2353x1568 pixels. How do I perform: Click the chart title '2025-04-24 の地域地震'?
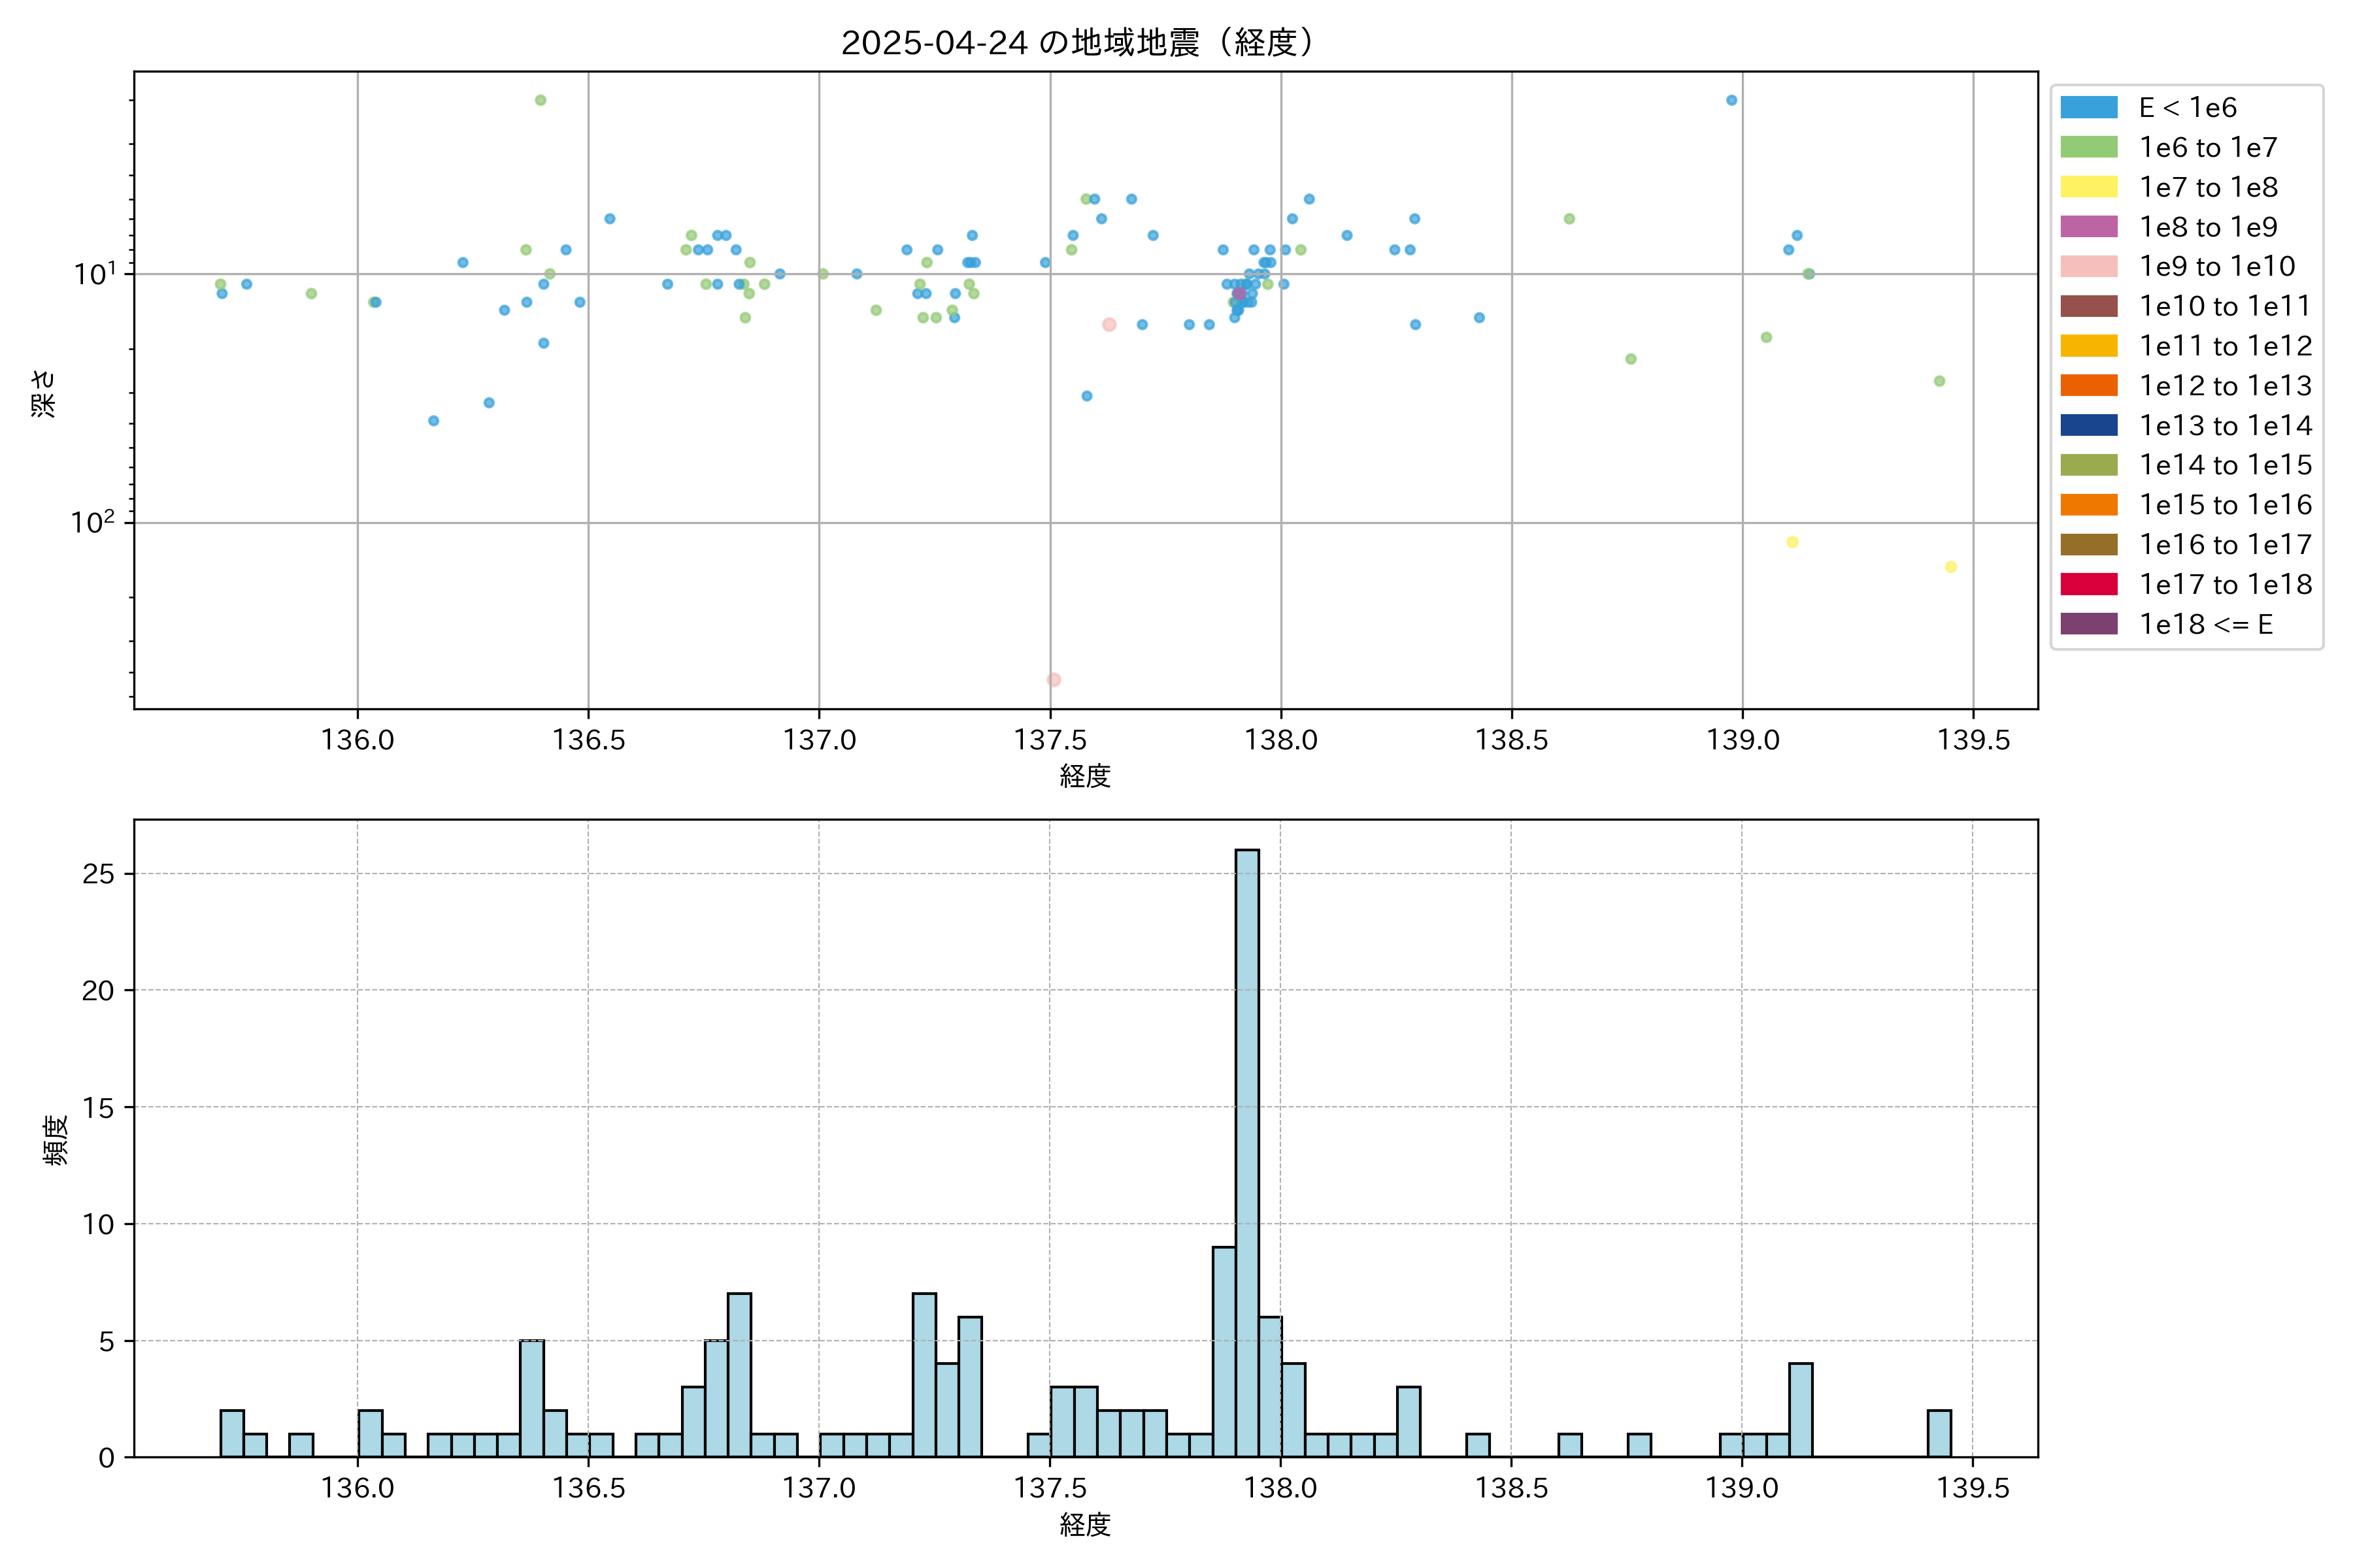coord(1076,43)
